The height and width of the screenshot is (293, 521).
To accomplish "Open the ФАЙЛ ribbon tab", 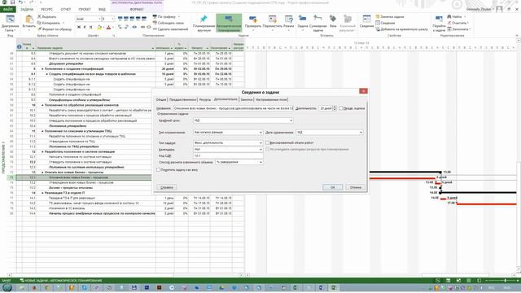I will [x=8, y=9].
